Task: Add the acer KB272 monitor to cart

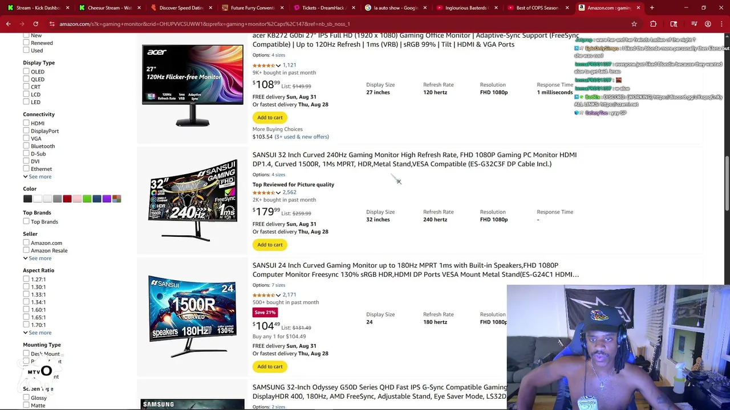Action: click(x=270, y=117)
